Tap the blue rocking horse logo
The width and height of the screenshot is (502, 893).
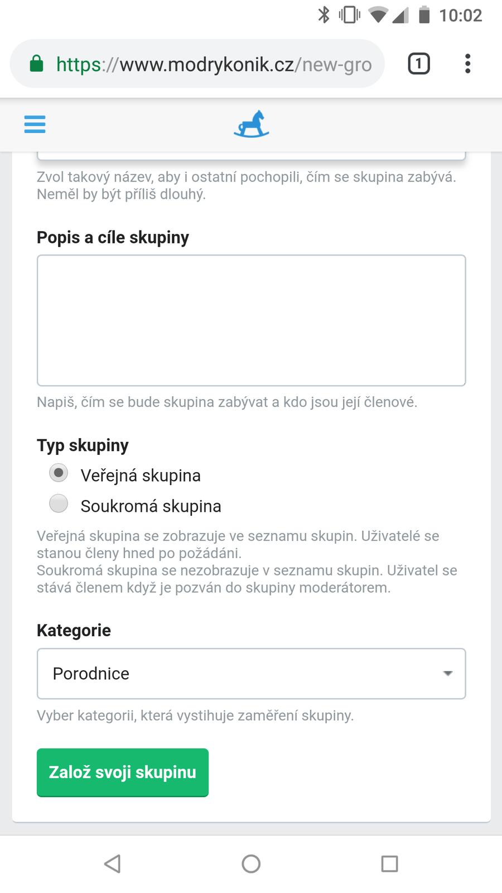pos(252,124)
